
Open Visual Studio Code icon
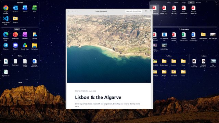[x=6, y=19]
